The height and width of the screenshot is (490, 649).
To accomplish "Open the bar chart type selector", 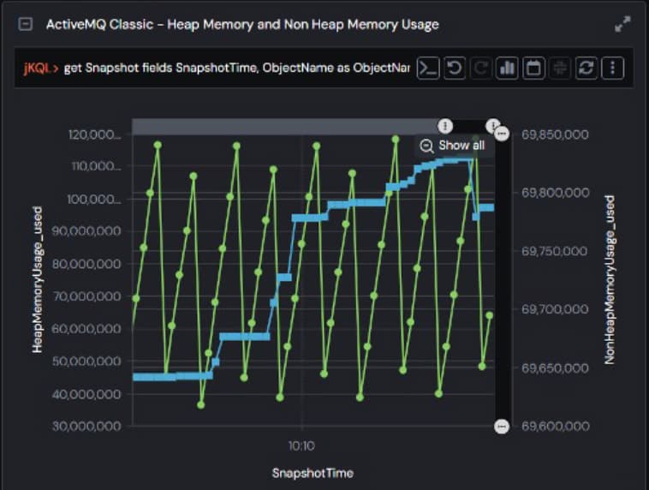I will 507,69.
